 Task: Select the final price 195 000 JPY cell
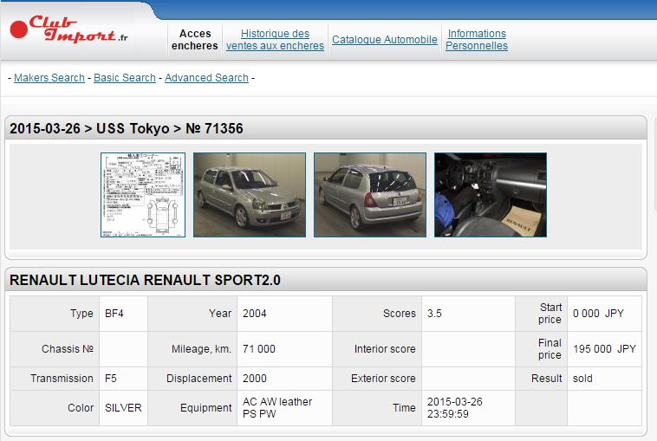pyautogui.click(x=604, y=349)
